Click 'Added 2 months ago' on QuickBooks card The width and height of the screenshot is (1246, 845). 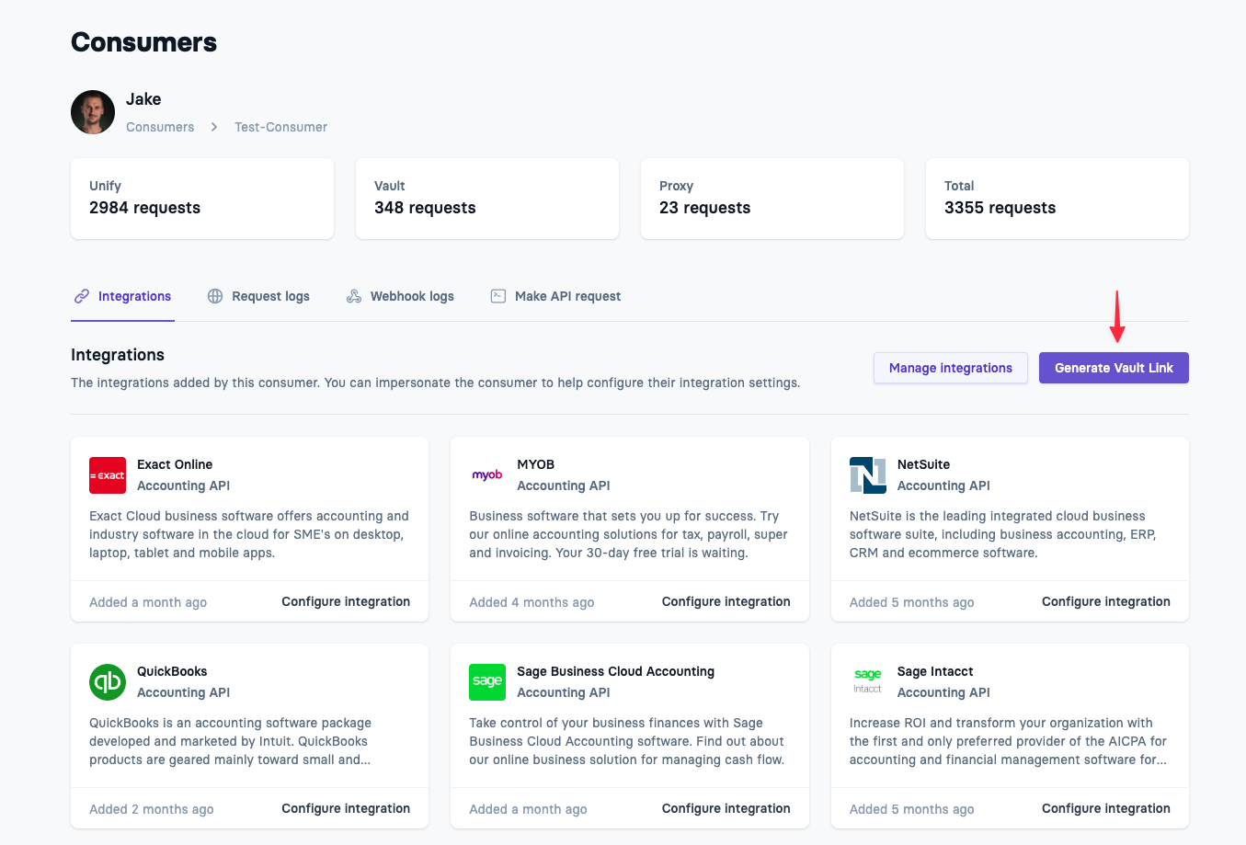point(152,809)
